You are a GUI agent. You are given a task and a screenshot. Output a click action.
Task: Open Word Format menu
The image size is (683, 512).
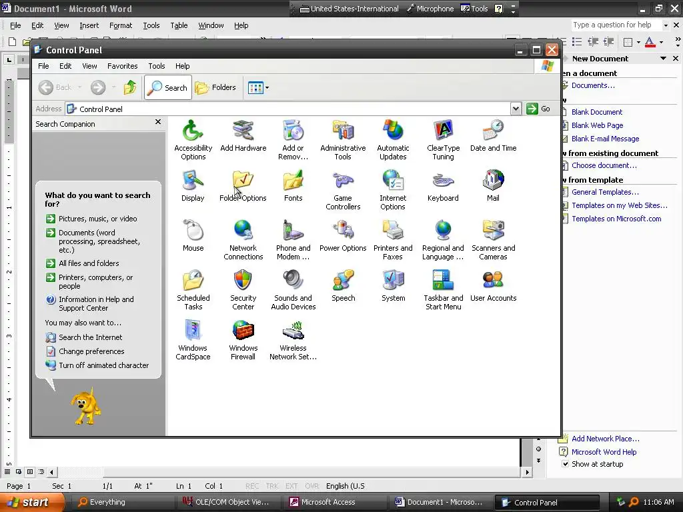(121, 26)
